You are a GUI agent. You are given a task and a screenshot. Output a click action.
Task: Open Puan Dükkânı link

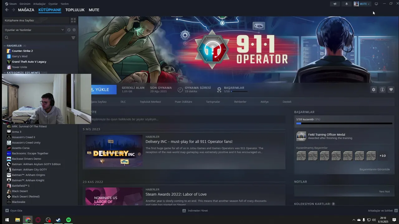183,102
